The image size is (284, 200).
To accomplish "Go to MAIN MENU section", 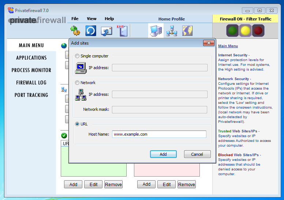I will point(31,45).
